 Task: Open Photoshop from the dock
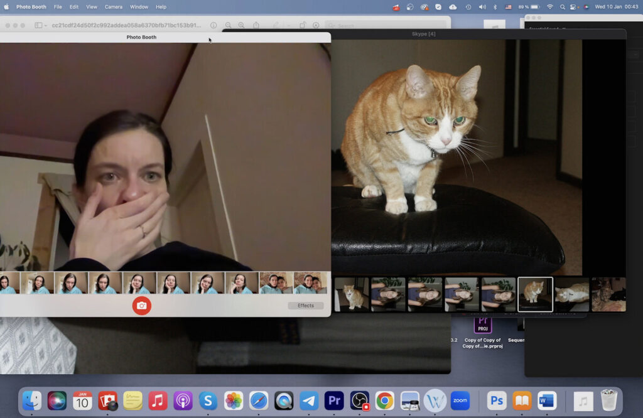click(x=497, y=400)
